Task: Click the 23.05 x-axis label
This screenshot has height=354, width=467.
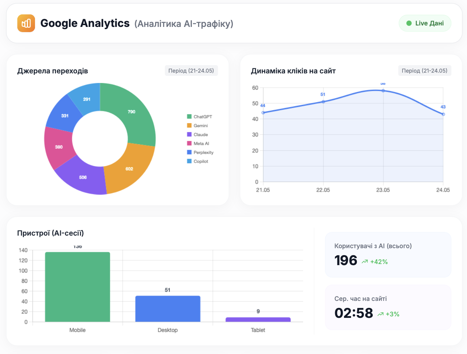Action: (383, 190)
